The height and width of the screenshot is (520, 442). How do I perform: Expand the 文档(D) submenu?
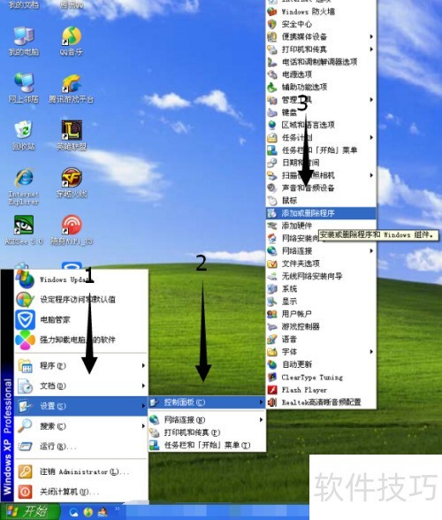point(81,386)
